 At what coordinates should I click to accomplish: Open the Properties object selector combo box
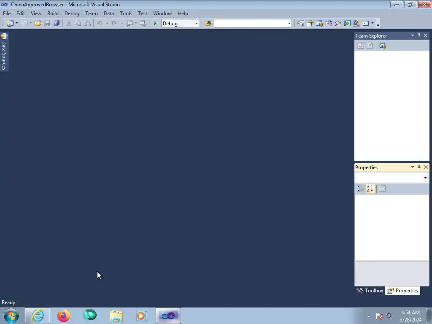tap(391, 178)
